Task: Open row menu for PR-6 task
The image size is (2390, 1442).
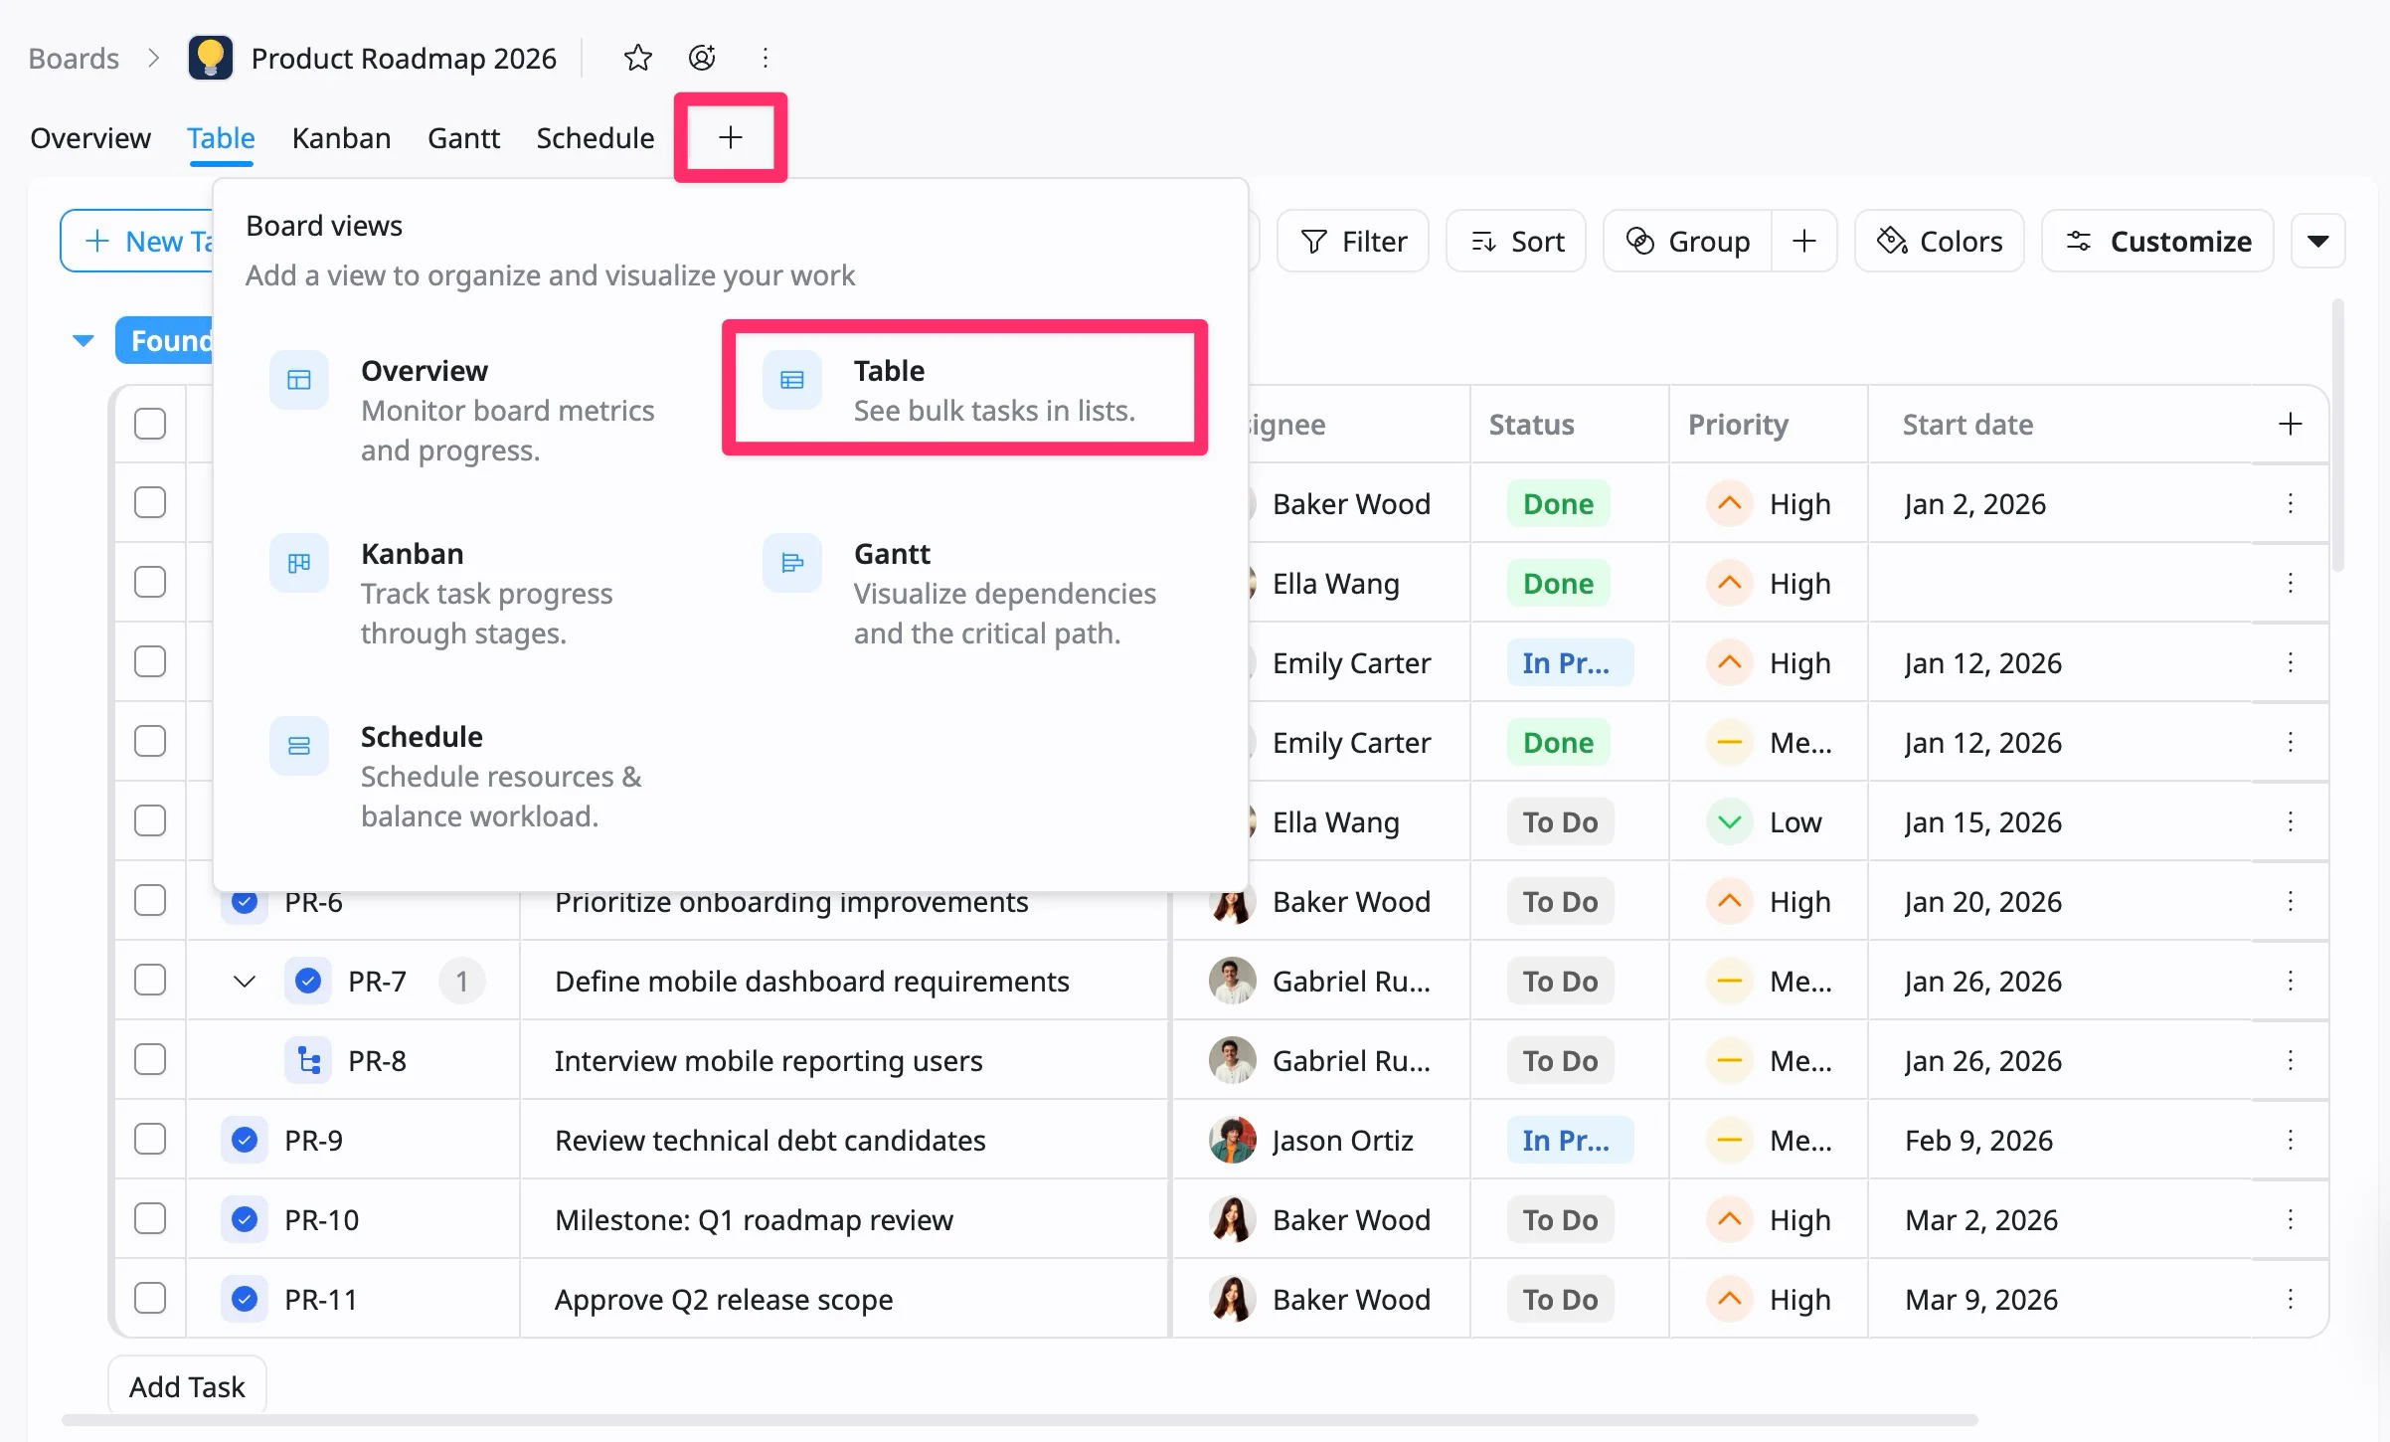Action: point(2291,901)
